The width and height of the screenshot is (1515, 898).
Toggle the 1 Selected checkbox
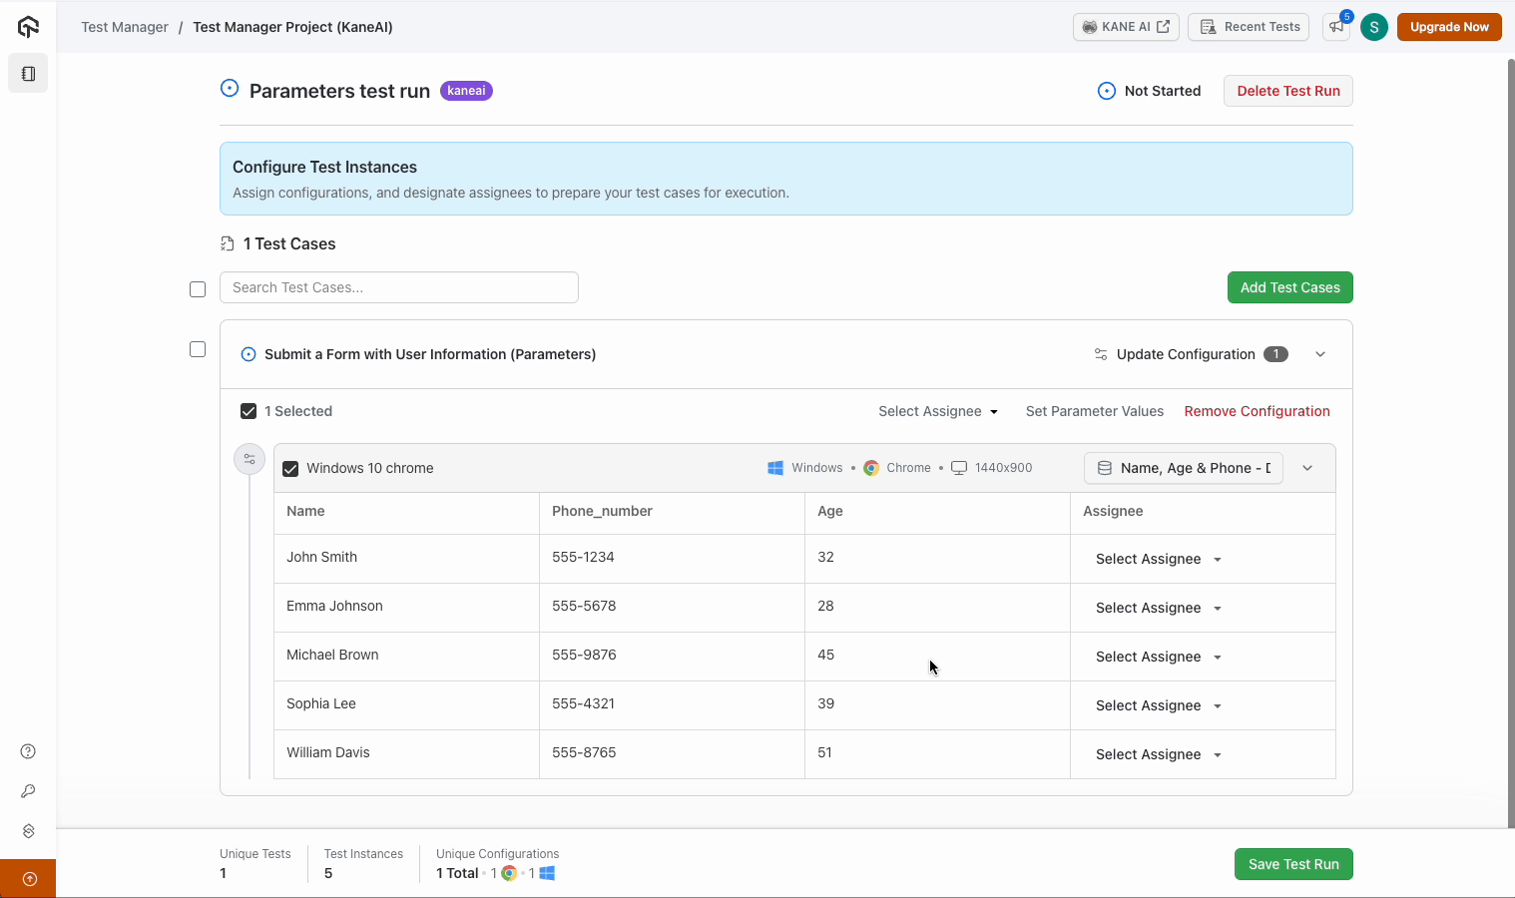pyautogui.click(x=249, y=411)
